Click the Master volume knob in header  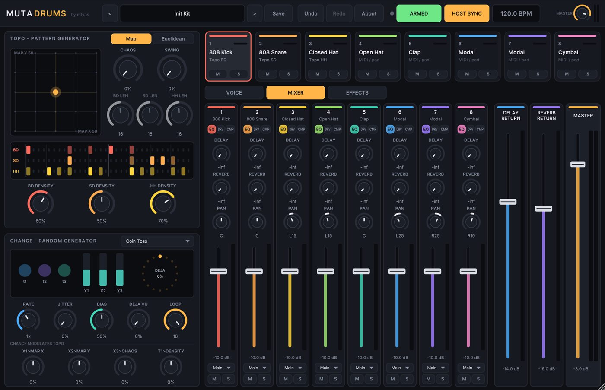pyautogui.click(x=582, y=13)
